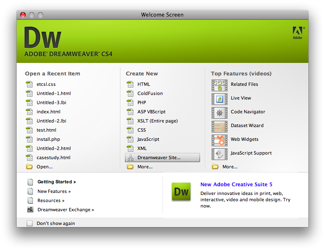Click Open... to browse for files
This screenshot has width=325, height=250.
[x=44, y=167]
